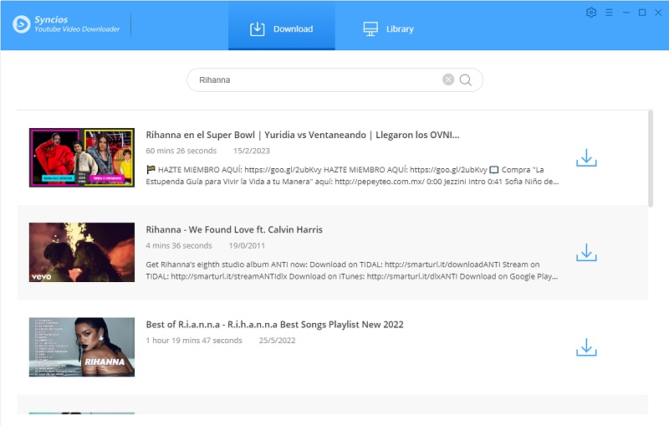Screen dimensions: 669x426
Task: Click the Syncios logo icon
Action: (x=22, y=24)
